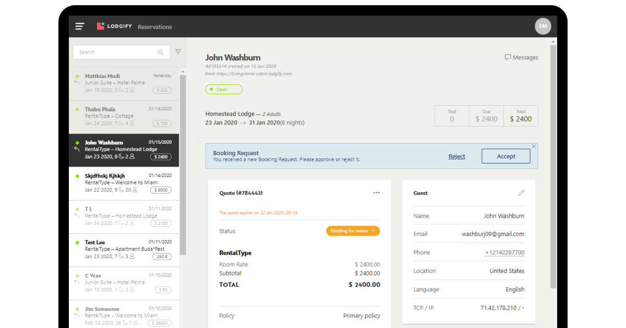This screenshot has height=328, width=626.
Task: Click the $ 36000 price tag
Action: pyautogui.click(x=160, y=323)
